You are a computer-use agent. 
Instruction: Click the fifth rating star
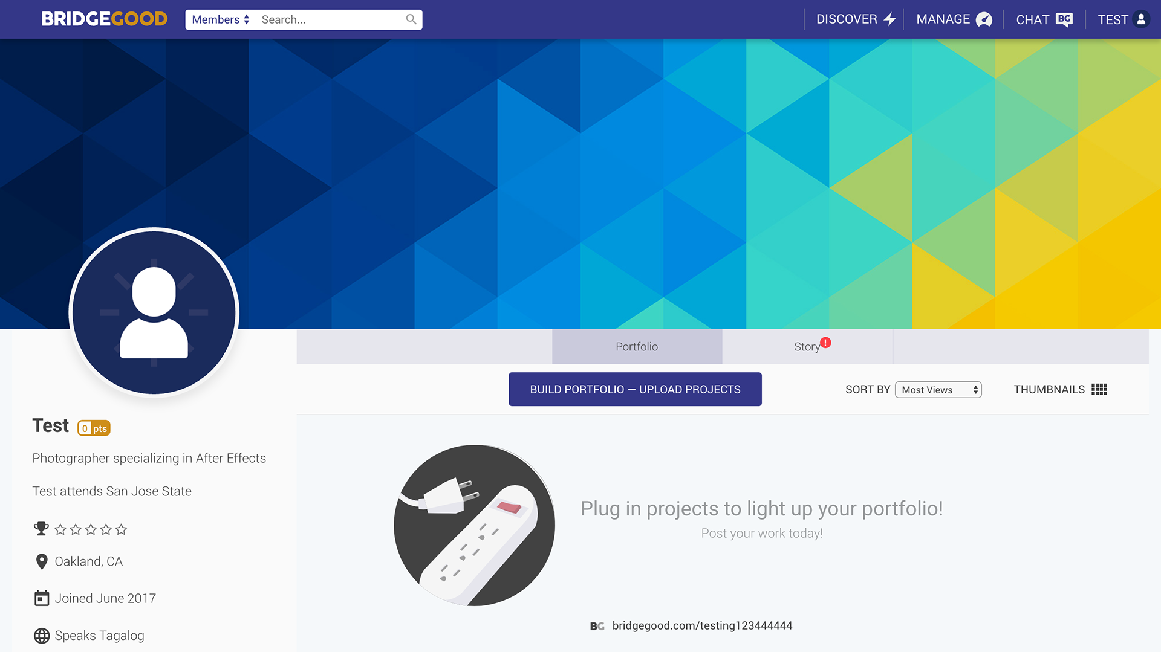click(122, 529)
